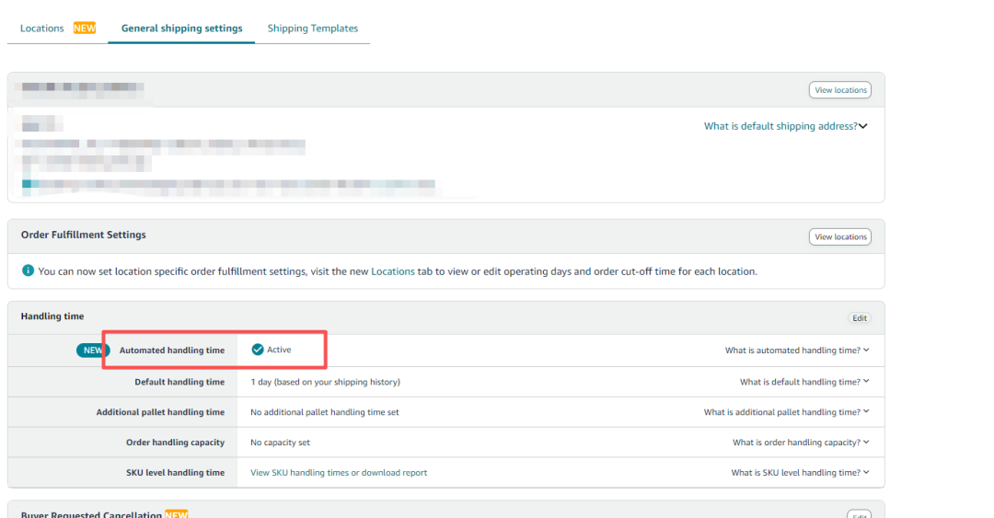Click the NEW badge beside Automated handling time

[93, 350]
